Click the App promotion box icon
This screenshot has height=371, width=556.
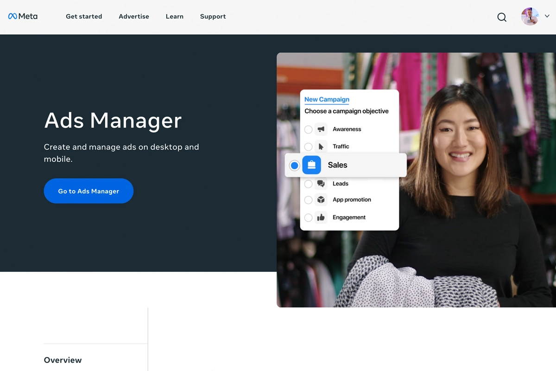click(x=321, y=200)
